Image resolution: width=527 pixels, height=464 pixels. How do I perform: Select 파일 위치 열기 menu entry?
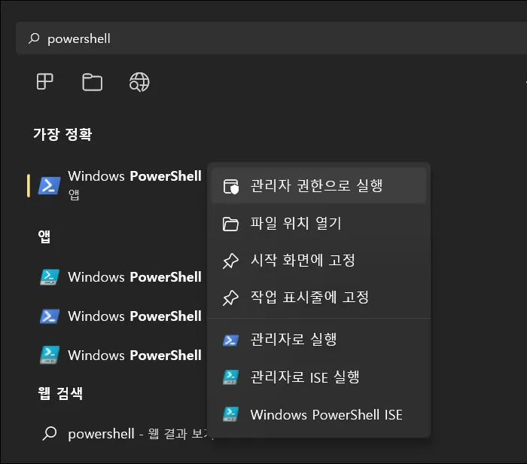[319, 224]
